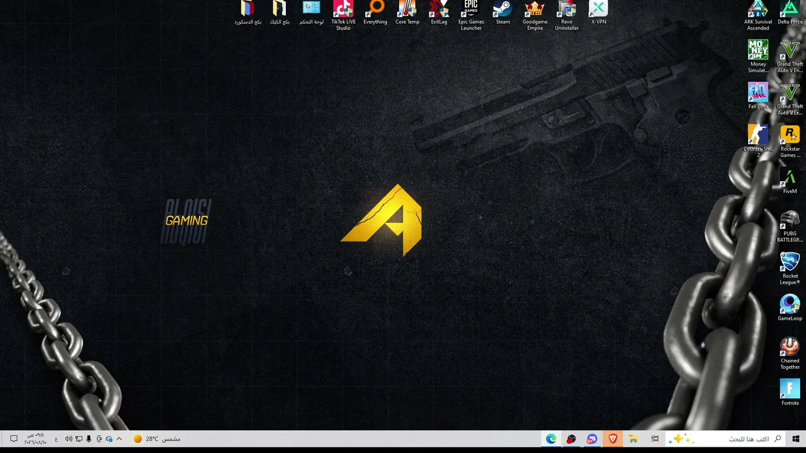
Task: Open the purple chat app with 9+ badge
Action: click(x=592, y=439)
